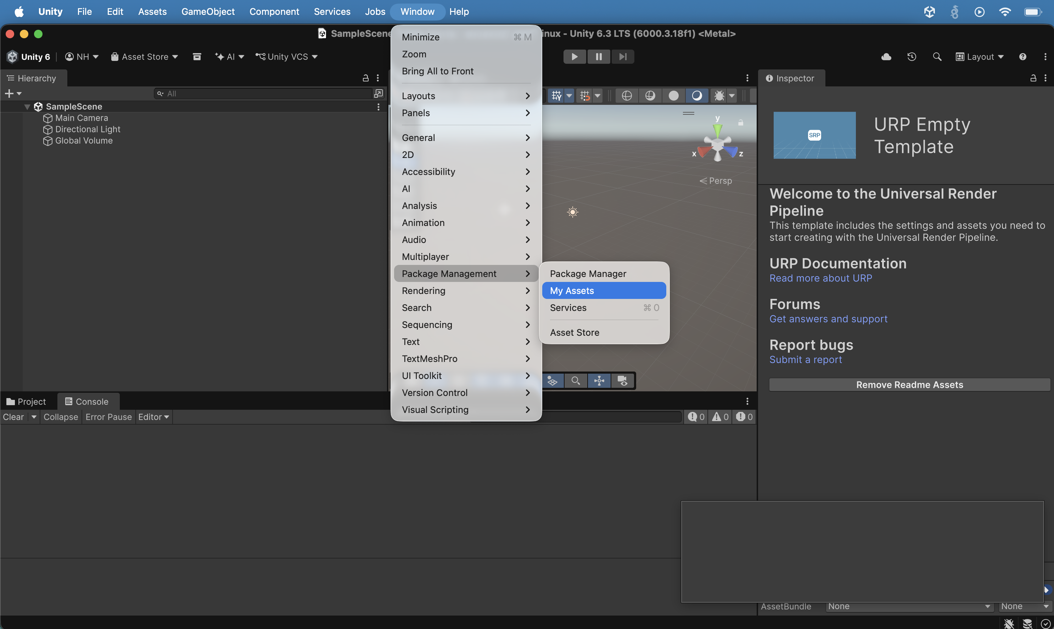Open the Layouts submenu item
Viewport: 1054px width, 629px height.
[466, 96]
